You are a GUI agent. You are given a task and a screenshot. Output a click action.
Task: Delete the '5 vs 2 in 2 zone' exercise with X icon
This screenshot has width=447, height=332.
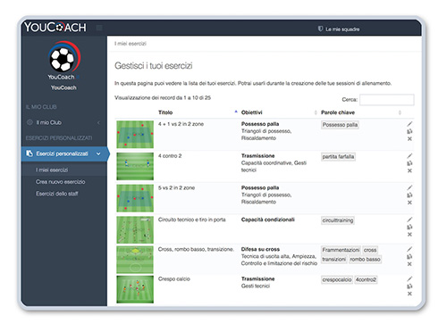409,203
